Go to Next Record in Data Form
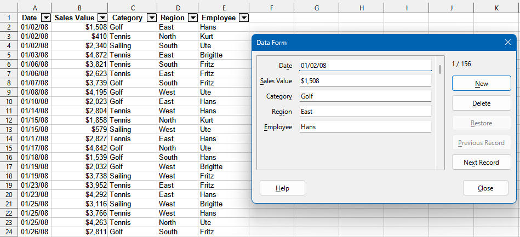 (x=481, y=162)
